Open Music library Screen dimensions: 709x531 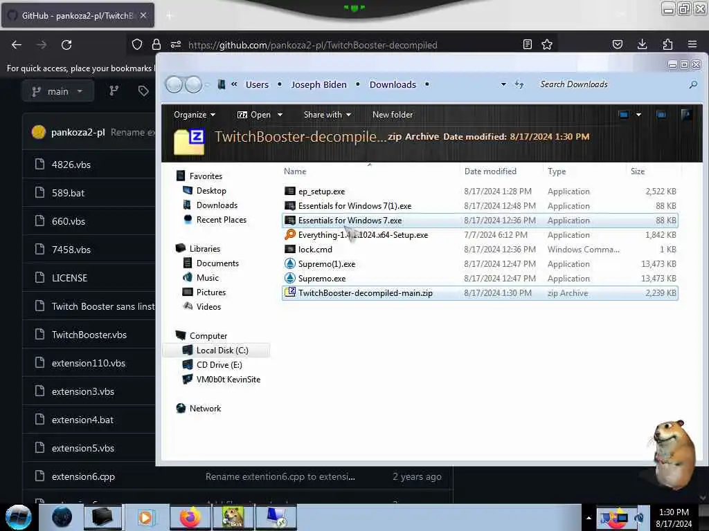[207, 278]
